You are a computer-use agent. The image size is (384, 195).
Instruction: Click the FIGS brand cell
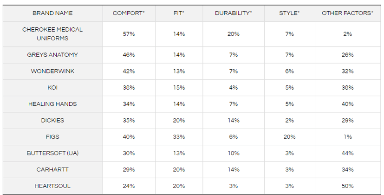52,137
